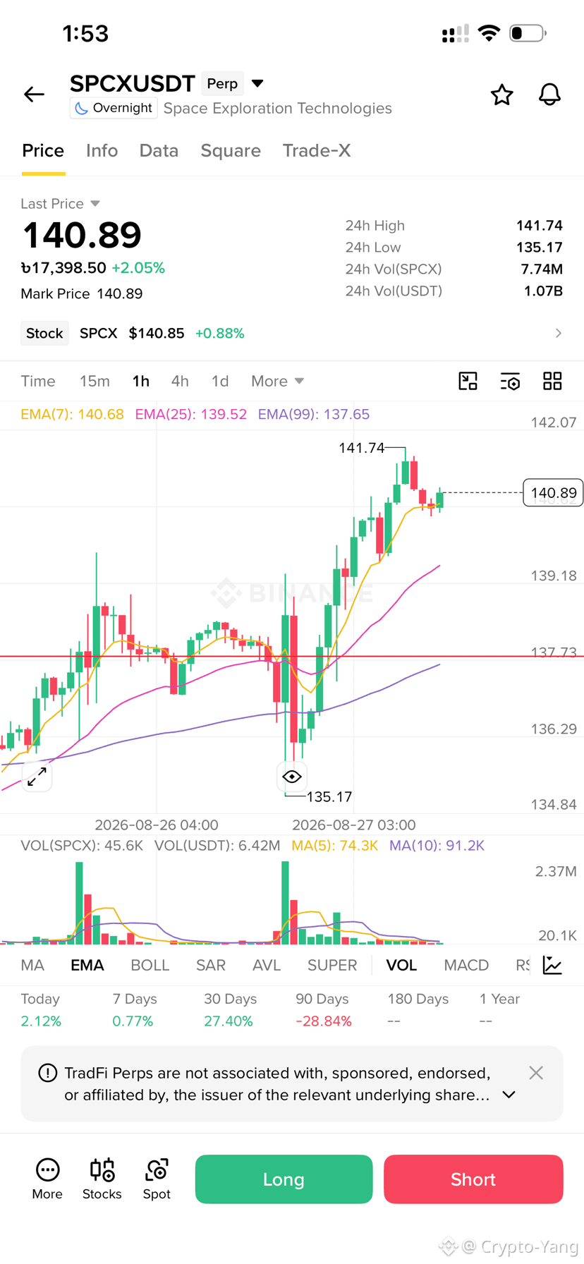Tap the EMA(99) legend value
Screen dimensions: 584x1264
[313, 414]
